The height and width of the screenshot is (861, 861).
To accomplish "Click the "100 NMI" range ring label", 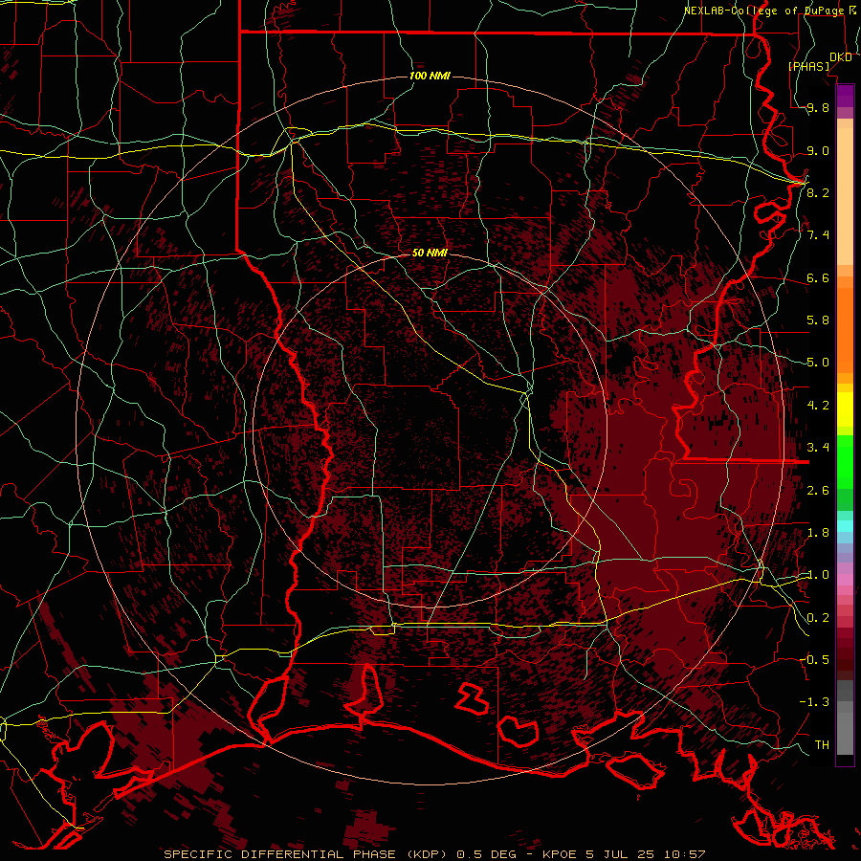I will (x=430, y=76).
